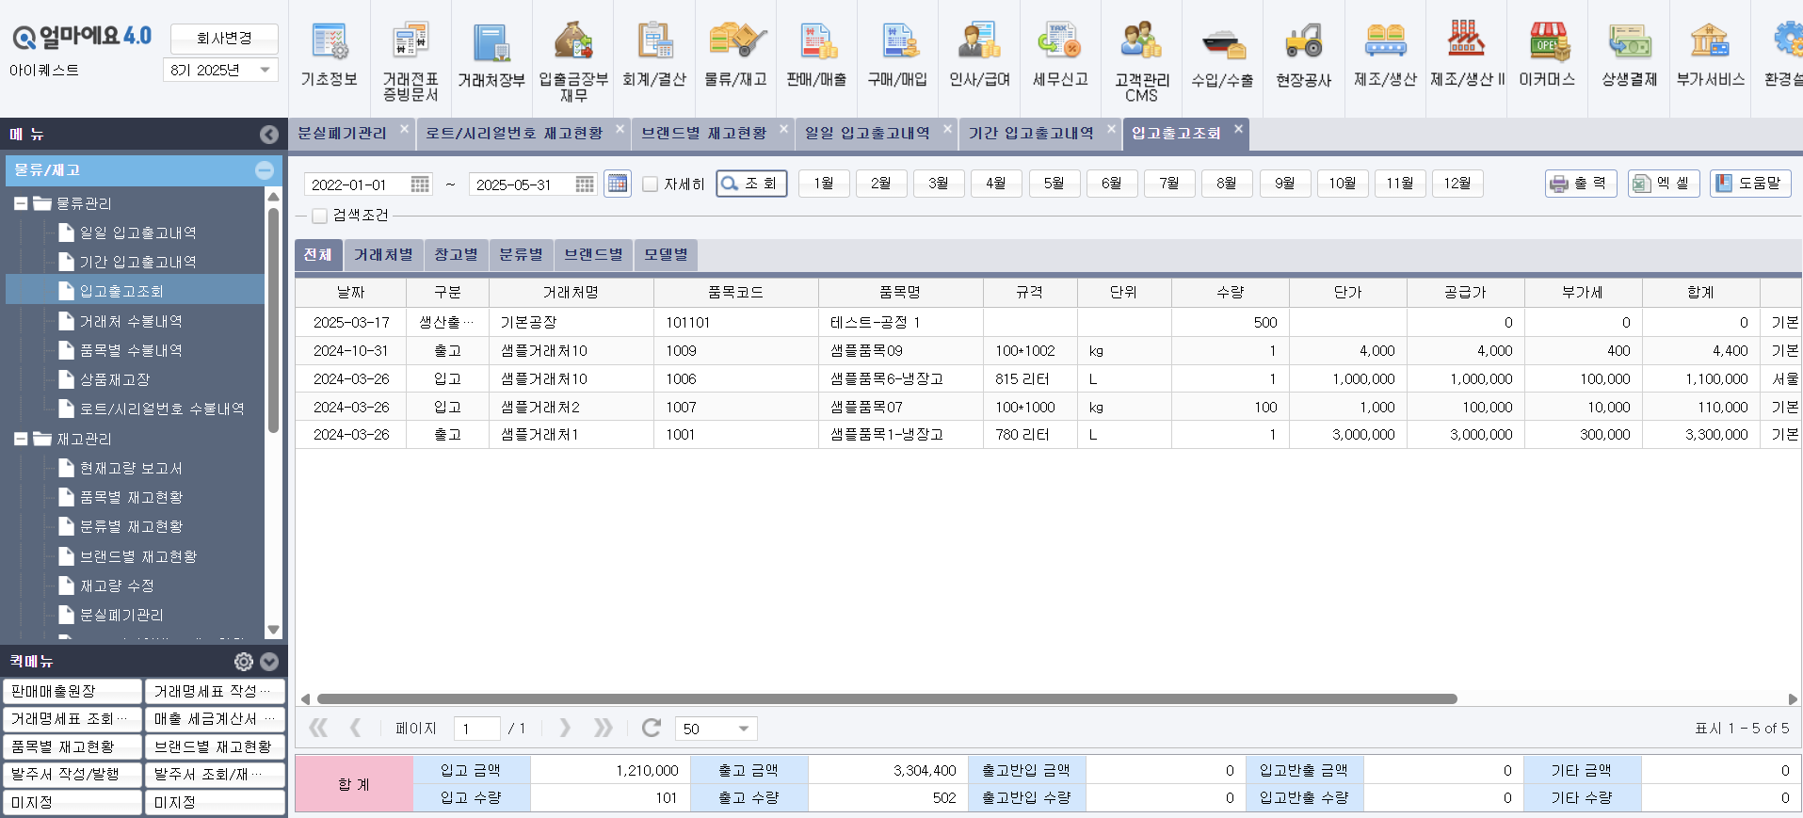Click the 회사변경 button
Image resolution: width=1803 pixels, height=818 pixels.
coord(224,39)
